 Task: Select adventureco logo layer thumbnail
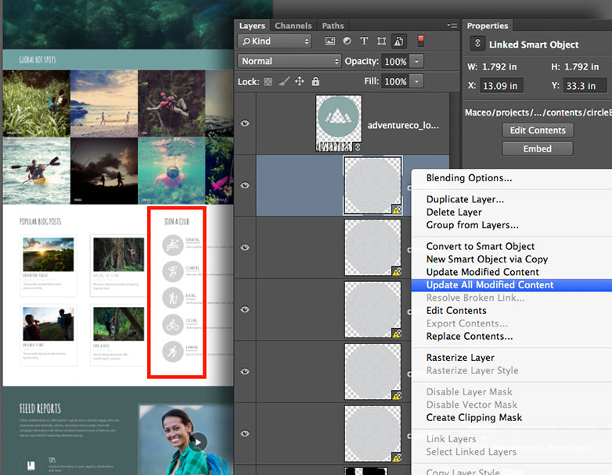click(338, 123)
